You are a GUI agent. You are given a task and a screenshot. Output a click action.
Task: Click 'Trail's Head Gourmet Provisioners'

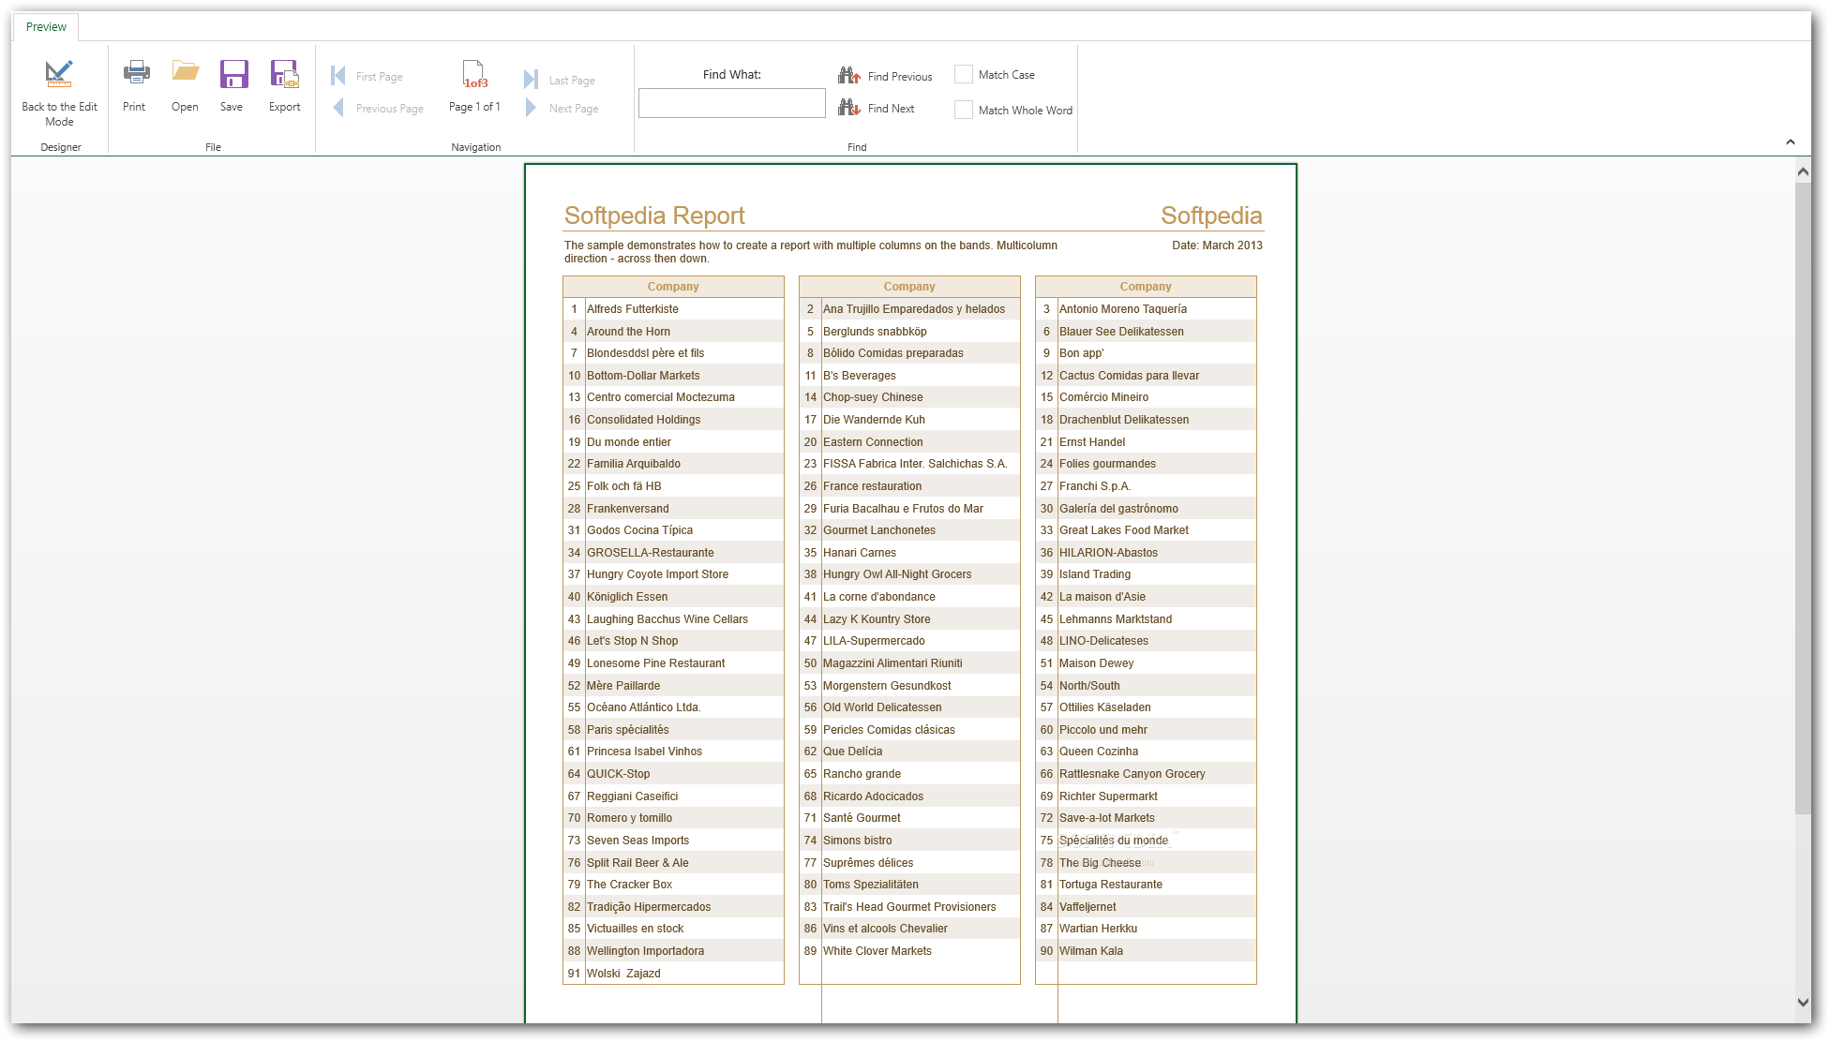(909, 907)
